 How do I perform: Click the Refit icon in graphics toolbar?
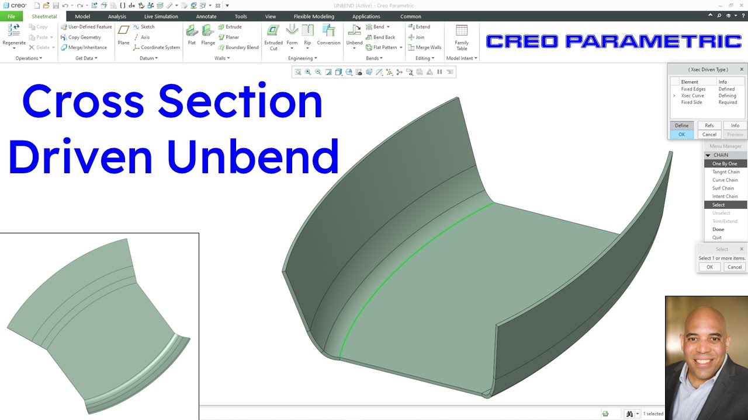coord(298,72)
